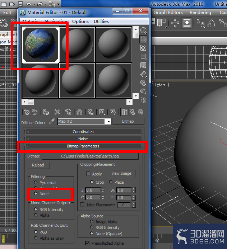The width and height of the screenshot is (227, 249).
Task: Open the Redo history dropdown arrow
Action: point(46,4)
